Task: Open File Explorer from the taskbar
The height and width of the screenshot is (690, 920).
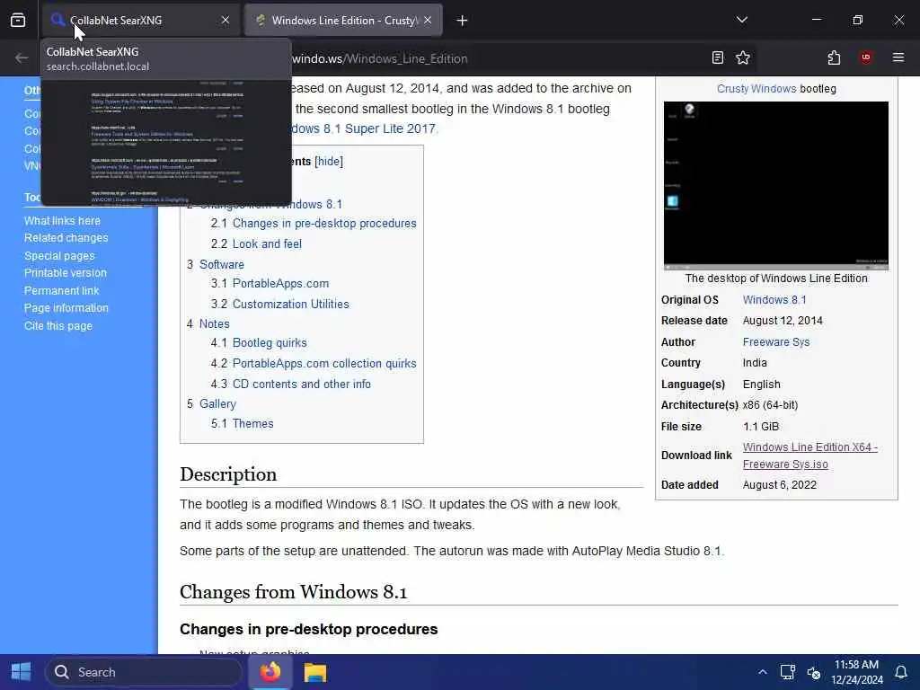Action: coord(315,672)
